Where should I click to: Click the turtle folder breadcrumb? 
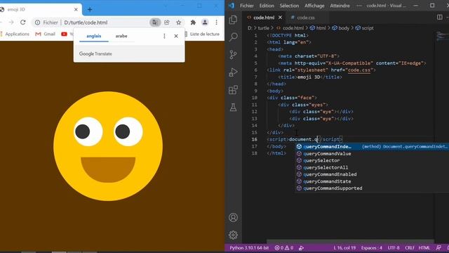pyautogui.click(x=264, y=28)
